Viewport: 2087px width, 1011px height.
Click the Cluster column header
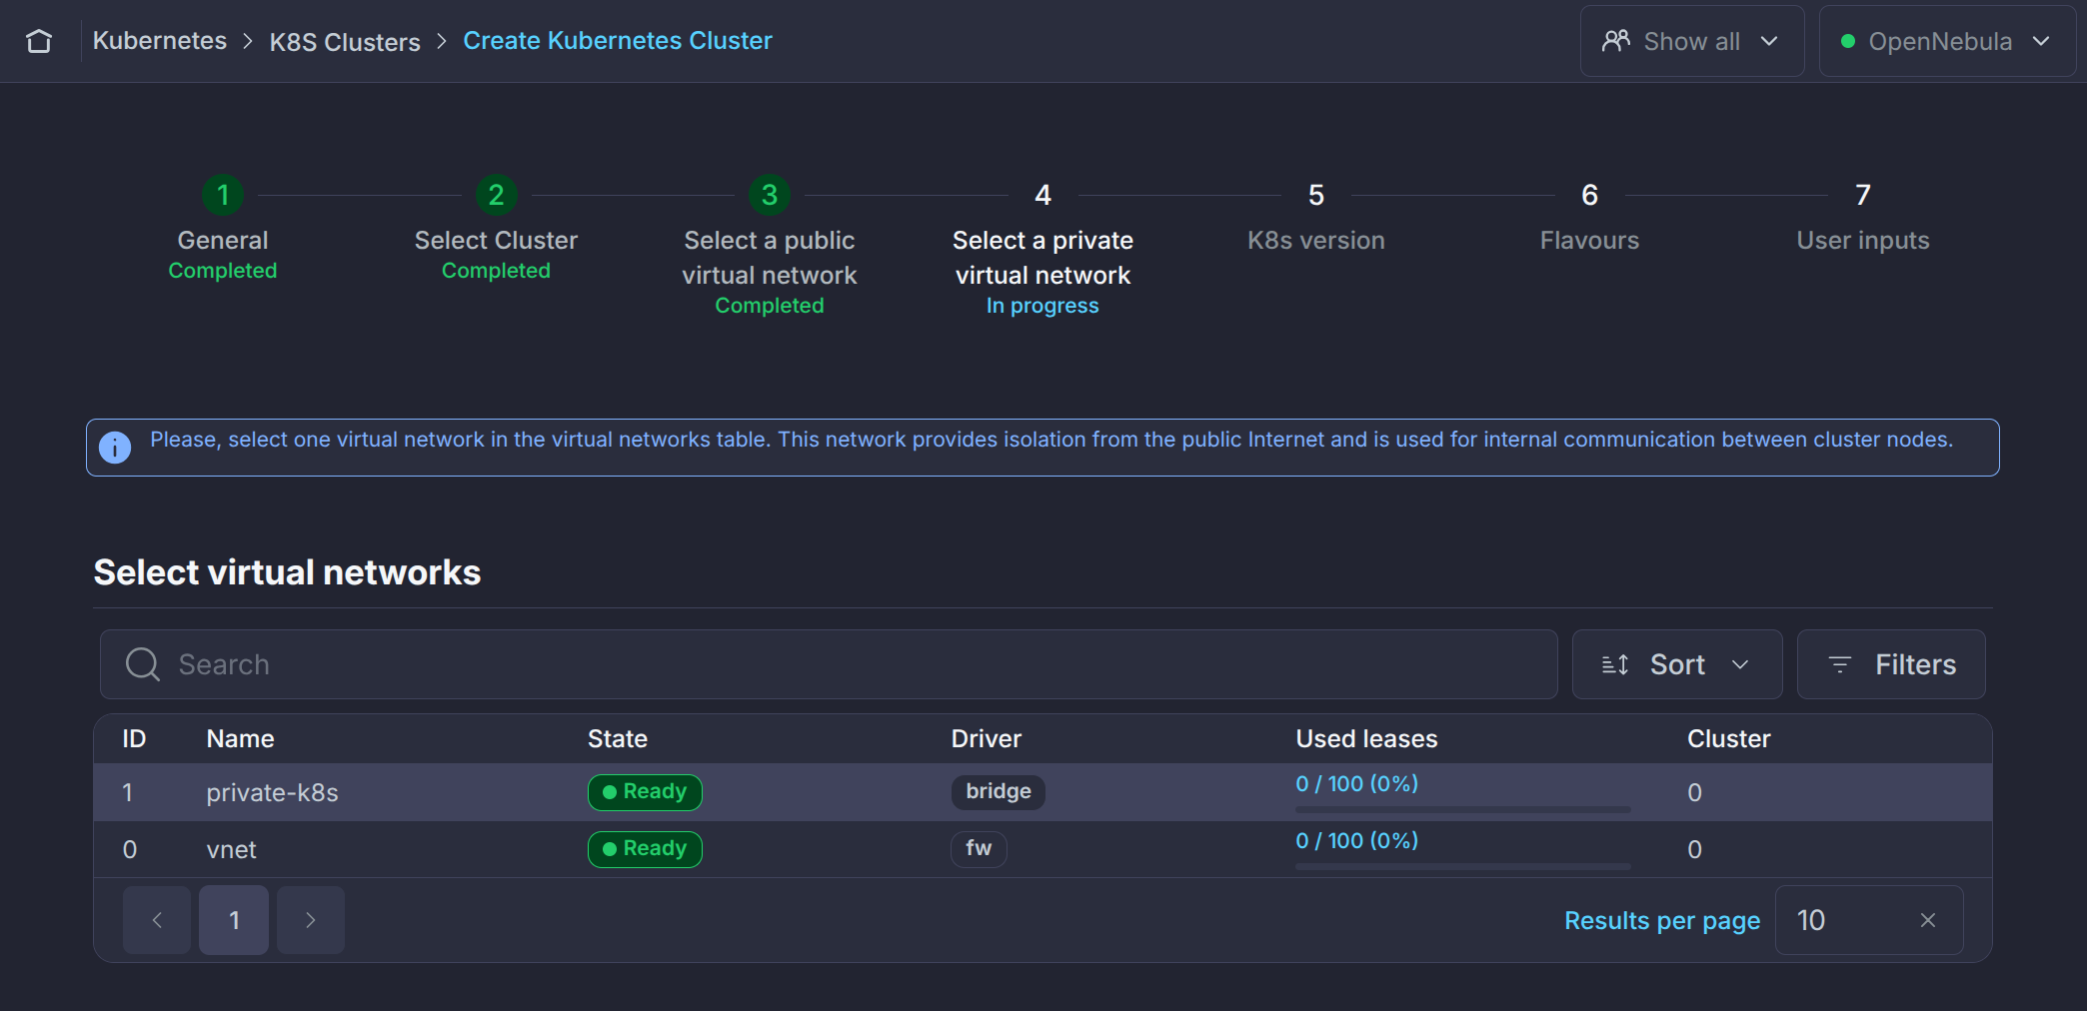point(1729,738)
